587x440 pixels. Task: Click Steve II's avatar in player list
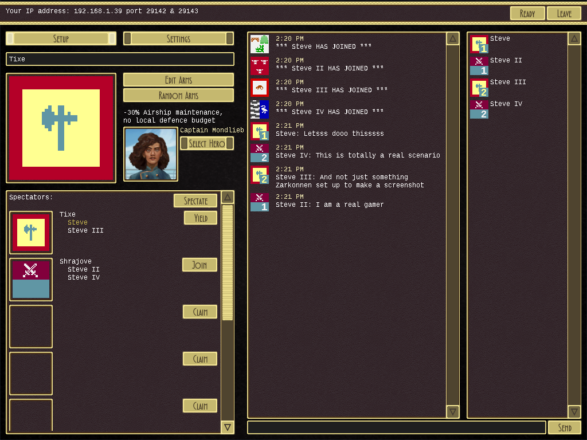(479, 66)
